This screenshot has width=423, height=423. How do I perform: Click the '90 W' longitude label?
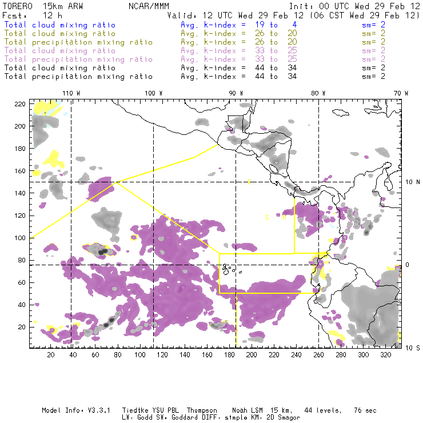[x=236, y=93]
